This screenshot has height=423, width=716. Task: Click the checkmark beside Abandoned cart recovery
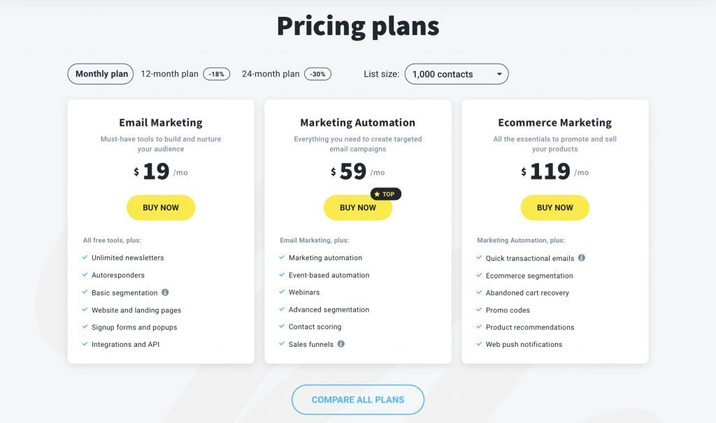(478, 292)
